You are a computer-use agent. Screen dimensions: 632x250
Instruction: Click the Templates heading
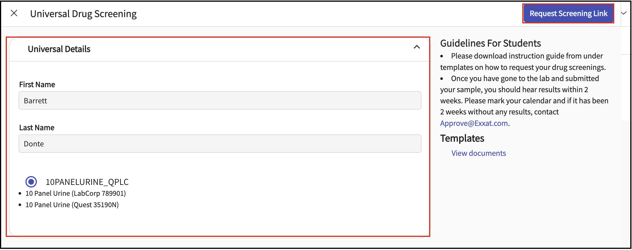click(462, 138)
